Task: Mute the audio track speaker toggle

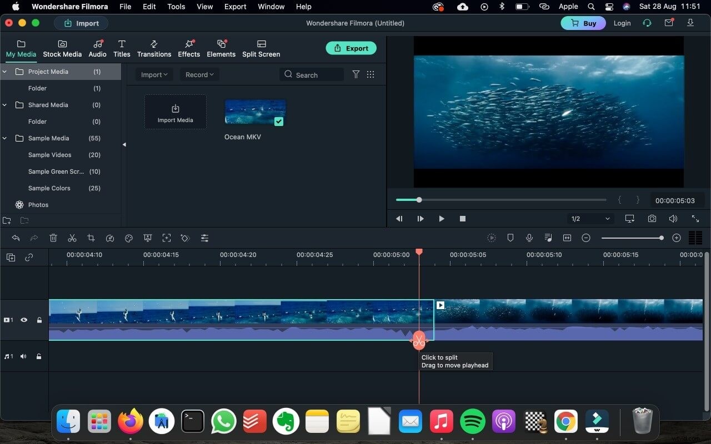Action: (x=23, y=356)
